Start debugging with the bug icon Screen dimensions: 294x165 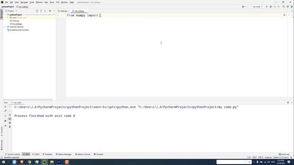point(271,6)
